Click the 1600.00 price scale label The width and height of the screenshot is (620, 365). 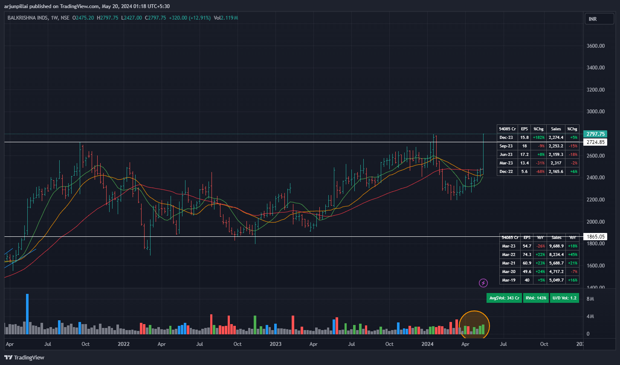click(596, 265)
